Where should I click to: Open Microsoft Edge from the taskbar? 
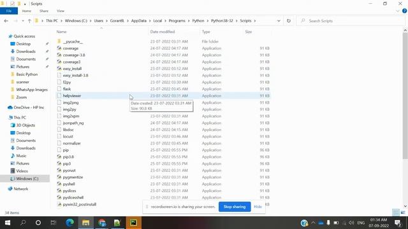pyautogui.click(x=69, y=223)
